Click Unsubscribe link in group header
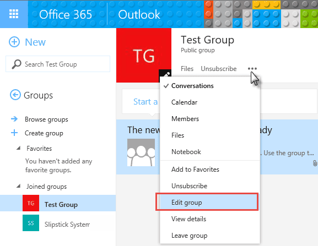The width and height of the screenshot is (318, 246). pyautogui.click(x=219, y=69)
